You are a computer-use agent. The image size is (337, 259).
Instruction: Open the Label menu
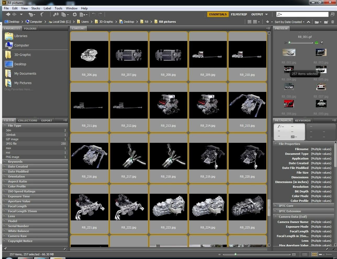click(47, 8)
